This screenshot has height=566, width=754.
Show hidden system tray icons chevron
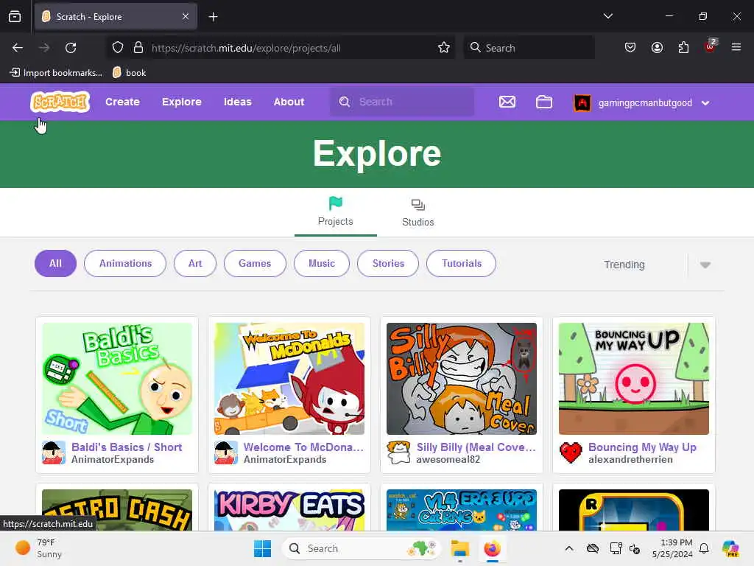click(x=569, y=548)
